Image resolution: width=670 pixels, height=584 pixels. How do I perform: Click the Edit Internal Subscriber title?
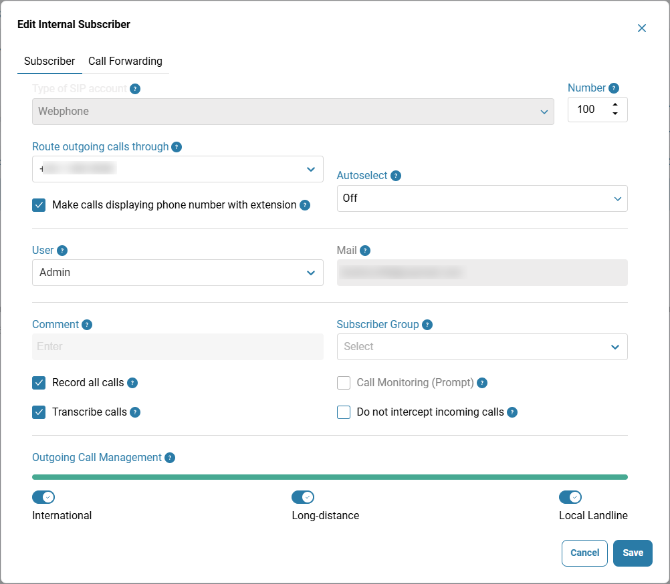(74, 25)
